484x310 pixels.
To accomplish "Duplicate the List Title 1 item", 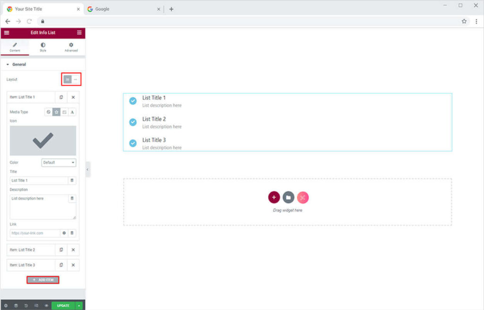I will click(x=61, y=97).
